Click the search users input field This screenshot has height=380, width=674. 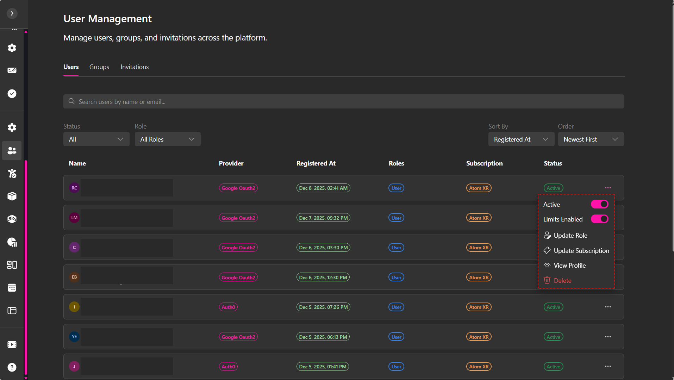[x=343, y=102]
